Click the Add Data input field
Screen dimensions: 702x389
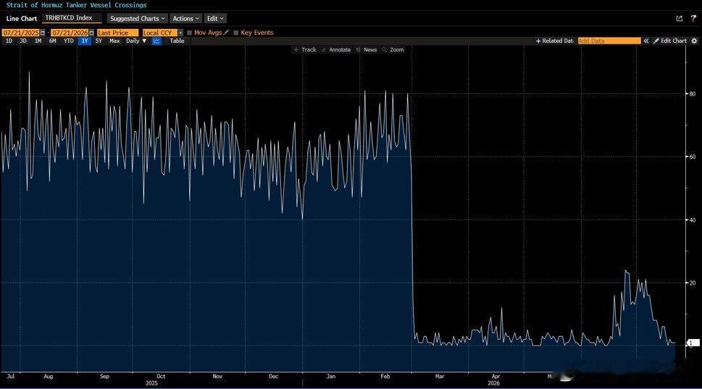(609, 41)
